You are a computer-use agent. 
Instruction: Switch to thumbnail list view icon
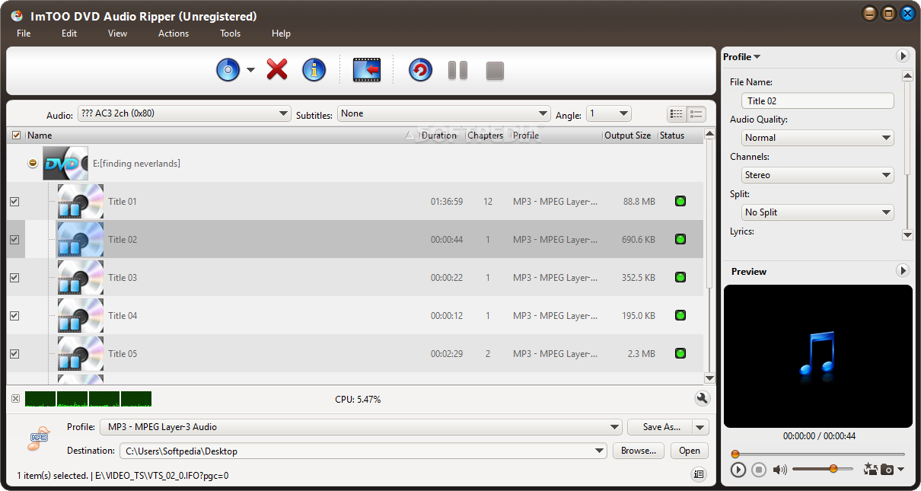696,114
